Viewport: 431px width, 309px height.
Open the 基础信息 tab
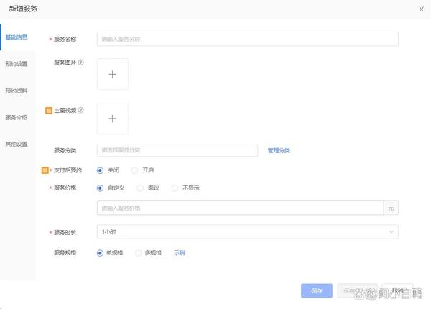pyautogui.click(x=17, y=37)
